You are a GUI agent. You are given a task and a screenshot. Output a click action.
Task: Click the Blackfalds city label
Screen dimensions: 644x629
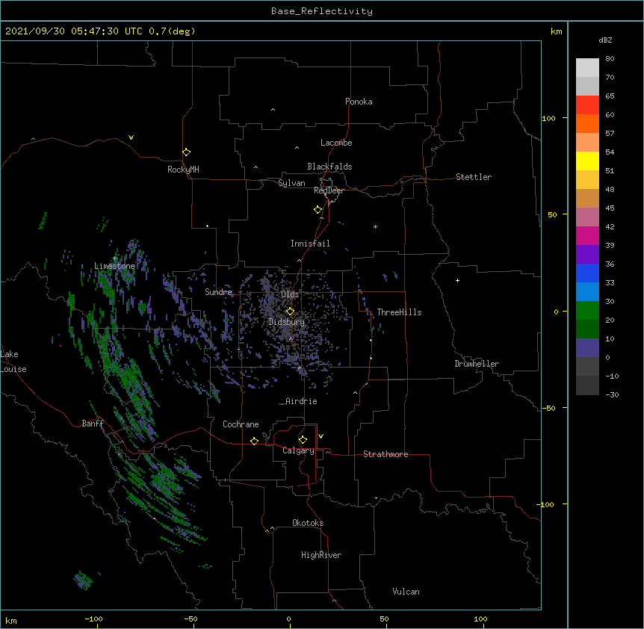point(329,167)
